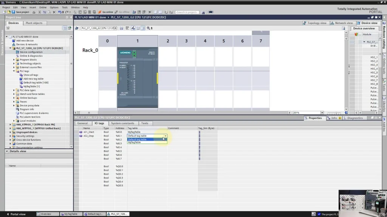Image resolution: width=387 pixels, height=217 pixels.
Task: Click the Delete X icon in toolbar
Action: click(54, 12)
